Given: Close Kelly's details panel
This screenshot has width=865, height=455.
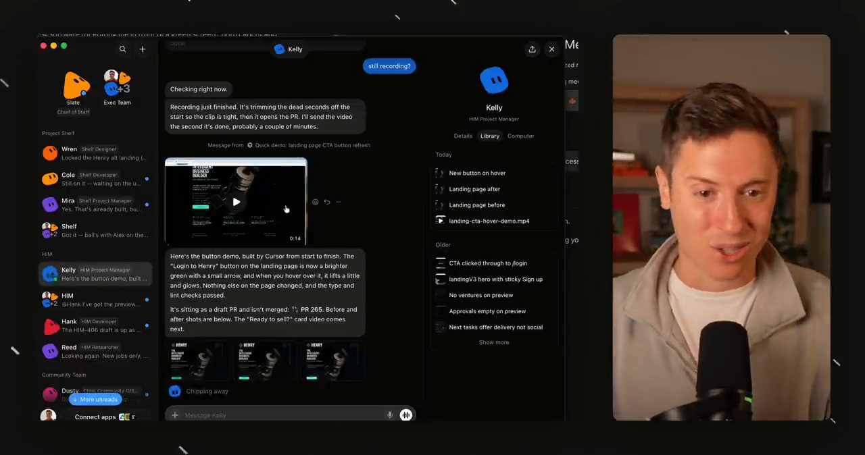Looking at the screenshot, I should (551, 49).
